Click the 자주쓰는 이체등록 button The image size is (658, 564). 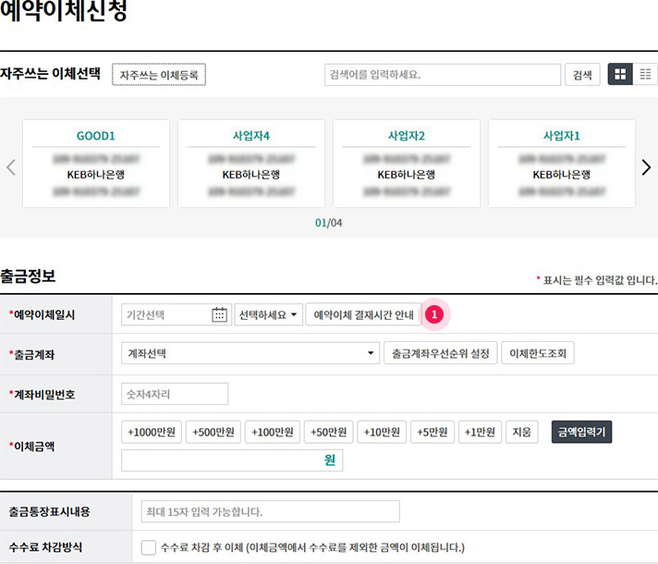click(x=159, y=75)
